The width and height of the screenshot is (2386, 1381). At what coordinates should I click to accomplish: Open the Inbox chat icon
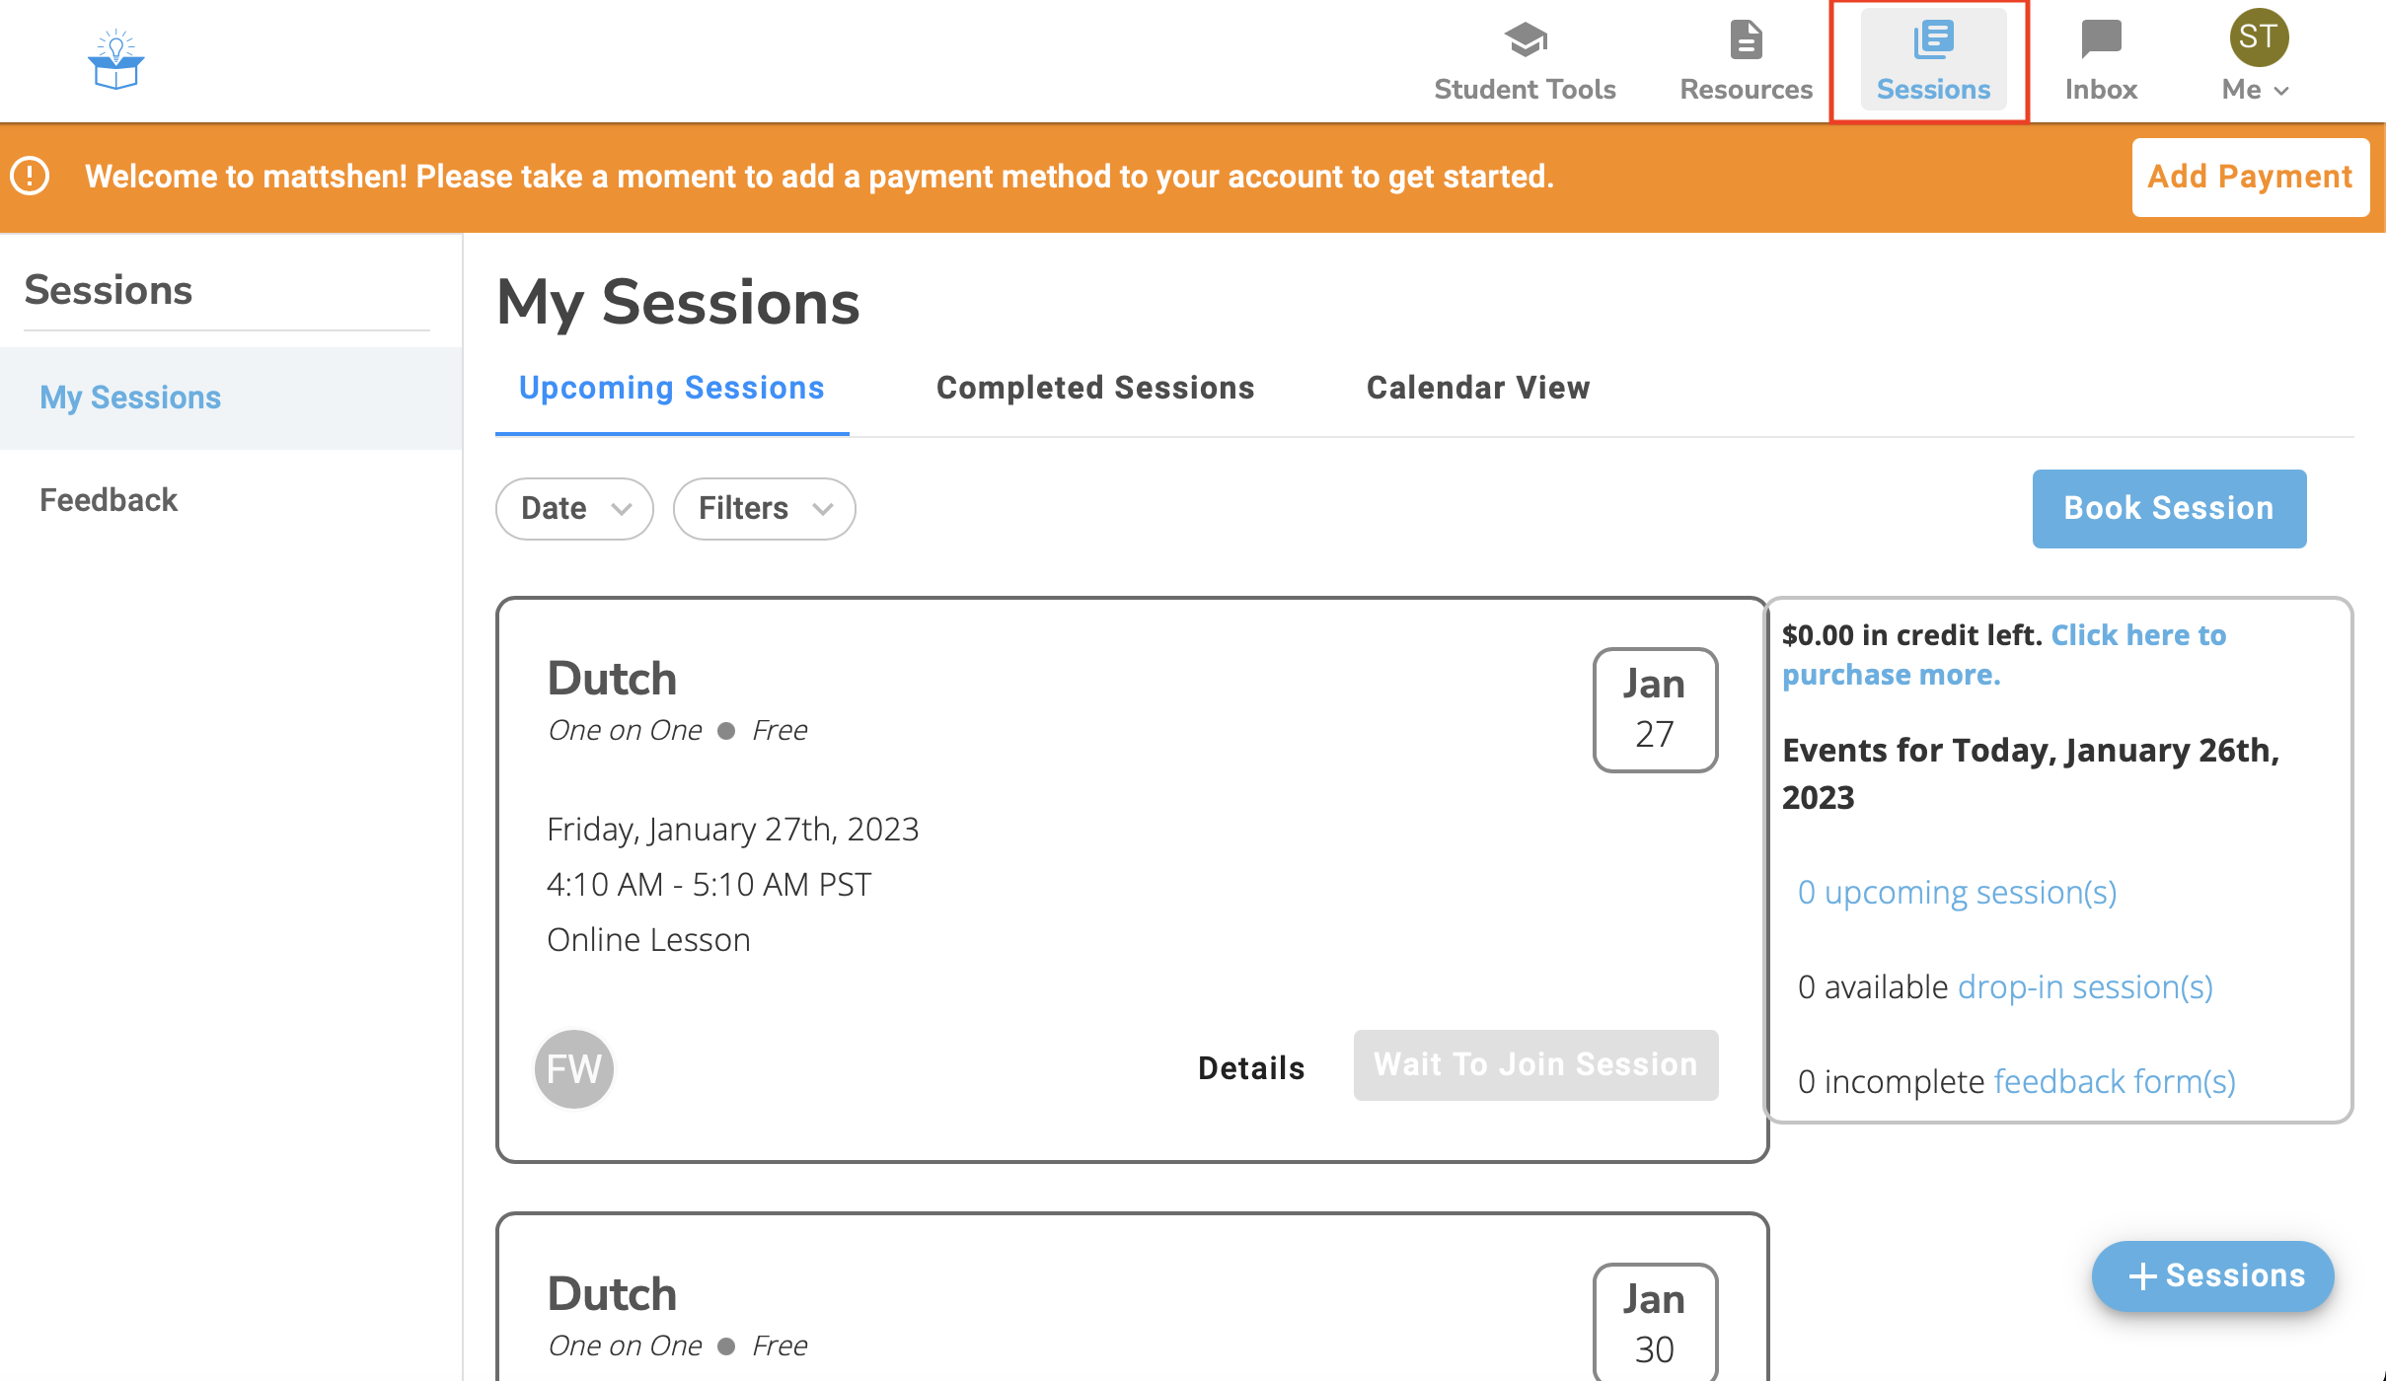point(2100,40)
